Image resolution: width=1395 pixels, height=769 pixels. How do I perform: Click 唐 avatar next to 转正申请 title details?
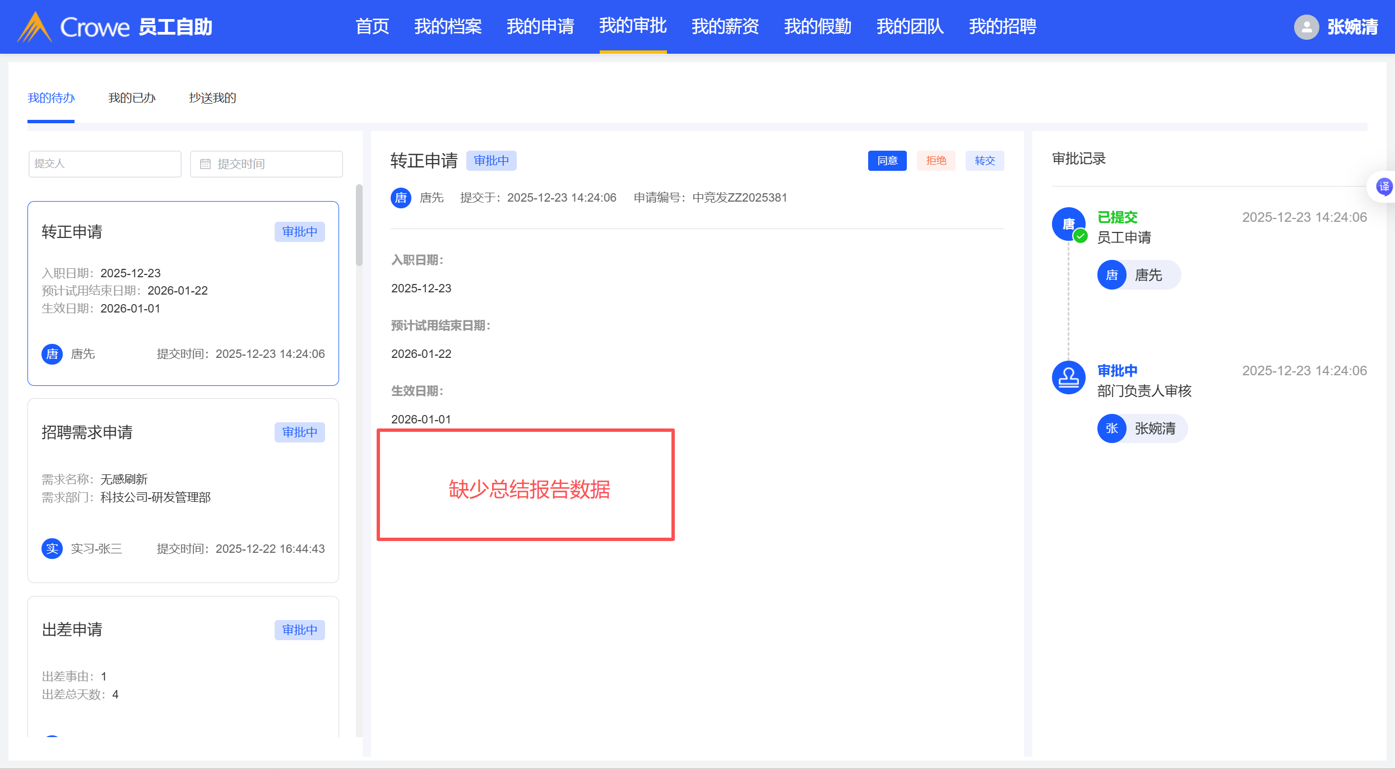pos(401,198)
